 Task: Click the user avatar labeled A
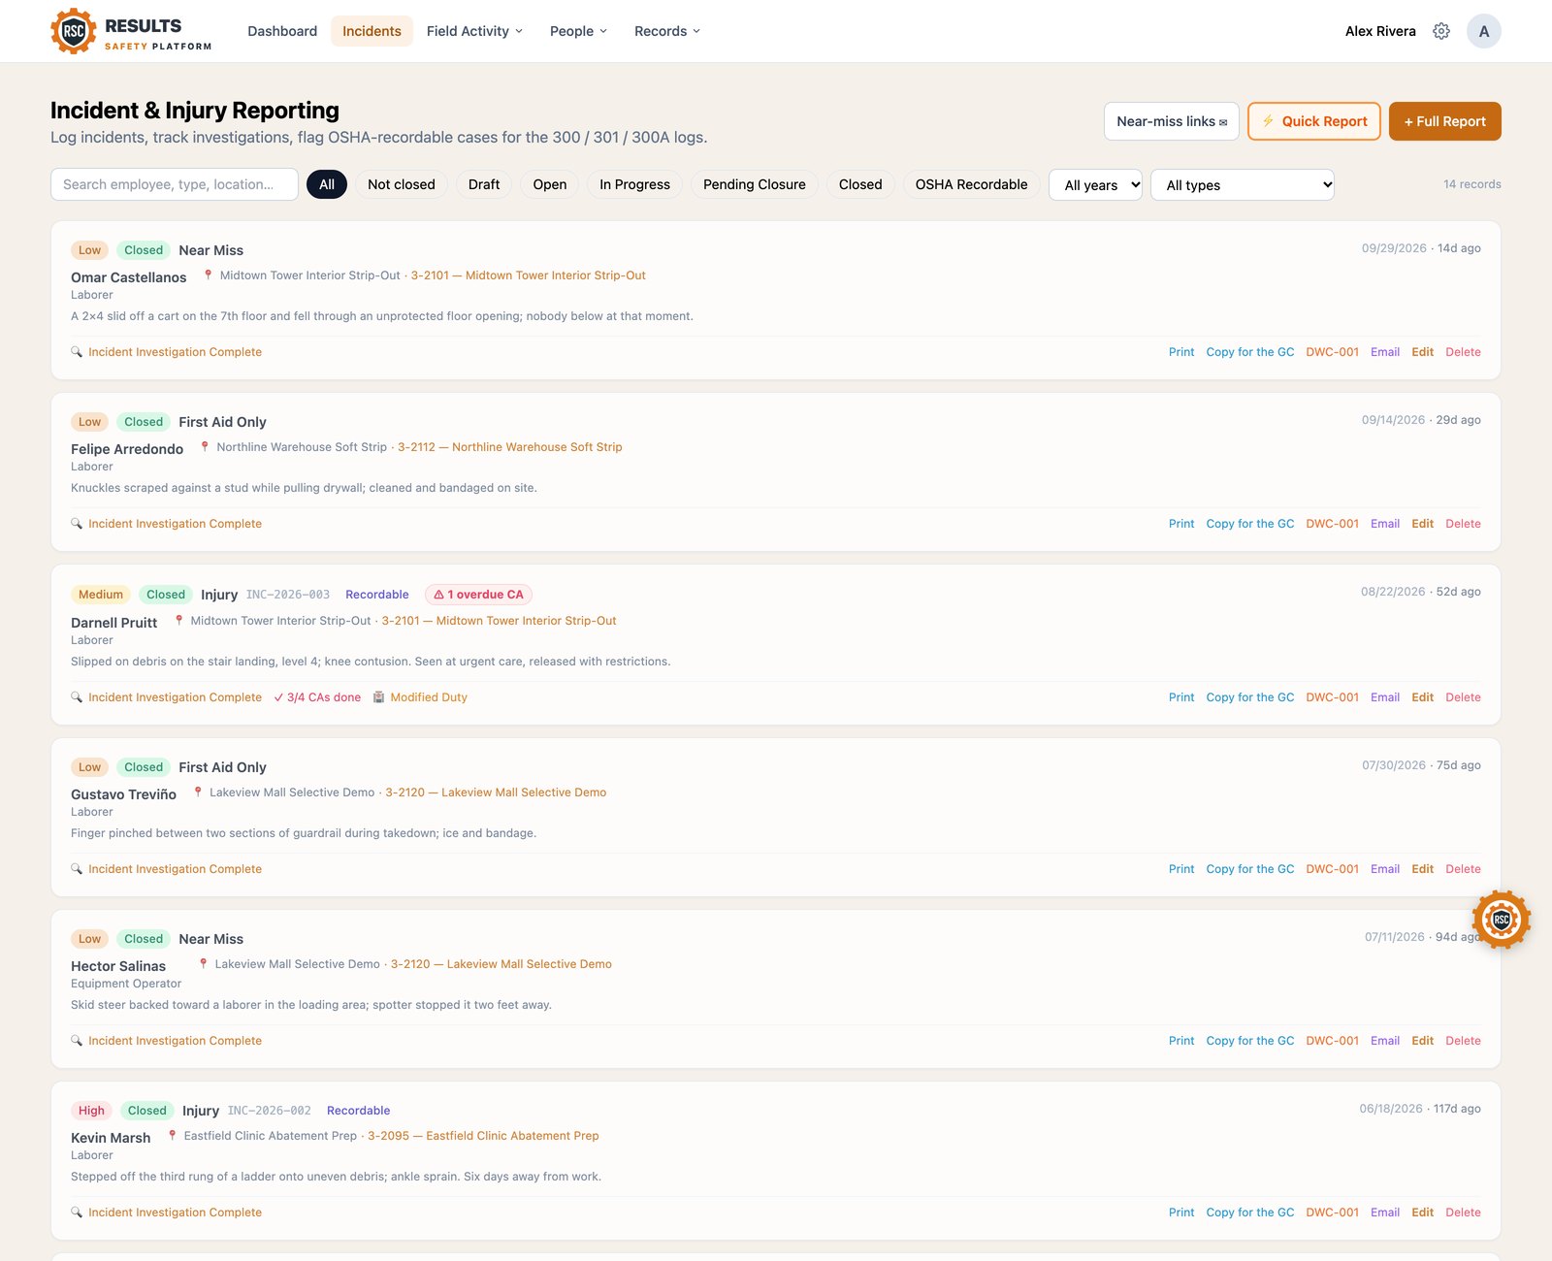[1483, 31]
